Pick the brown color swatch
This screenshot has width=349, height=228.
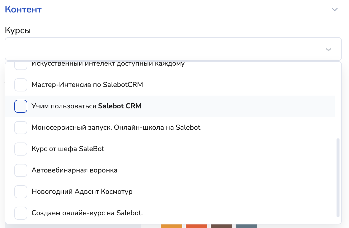pyautogui.click(x=221, y=226)
